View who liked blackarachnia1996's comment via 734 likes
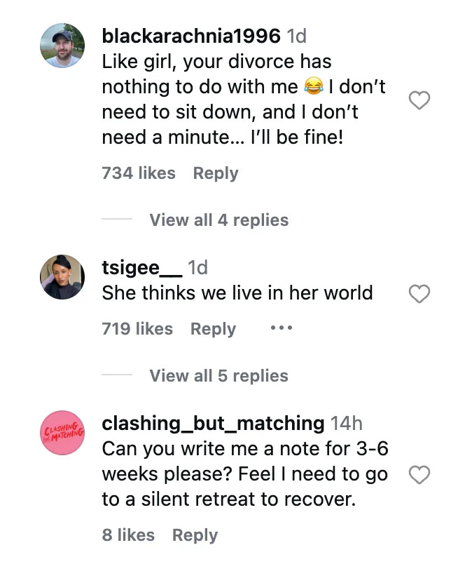 (x=139, y=173)
